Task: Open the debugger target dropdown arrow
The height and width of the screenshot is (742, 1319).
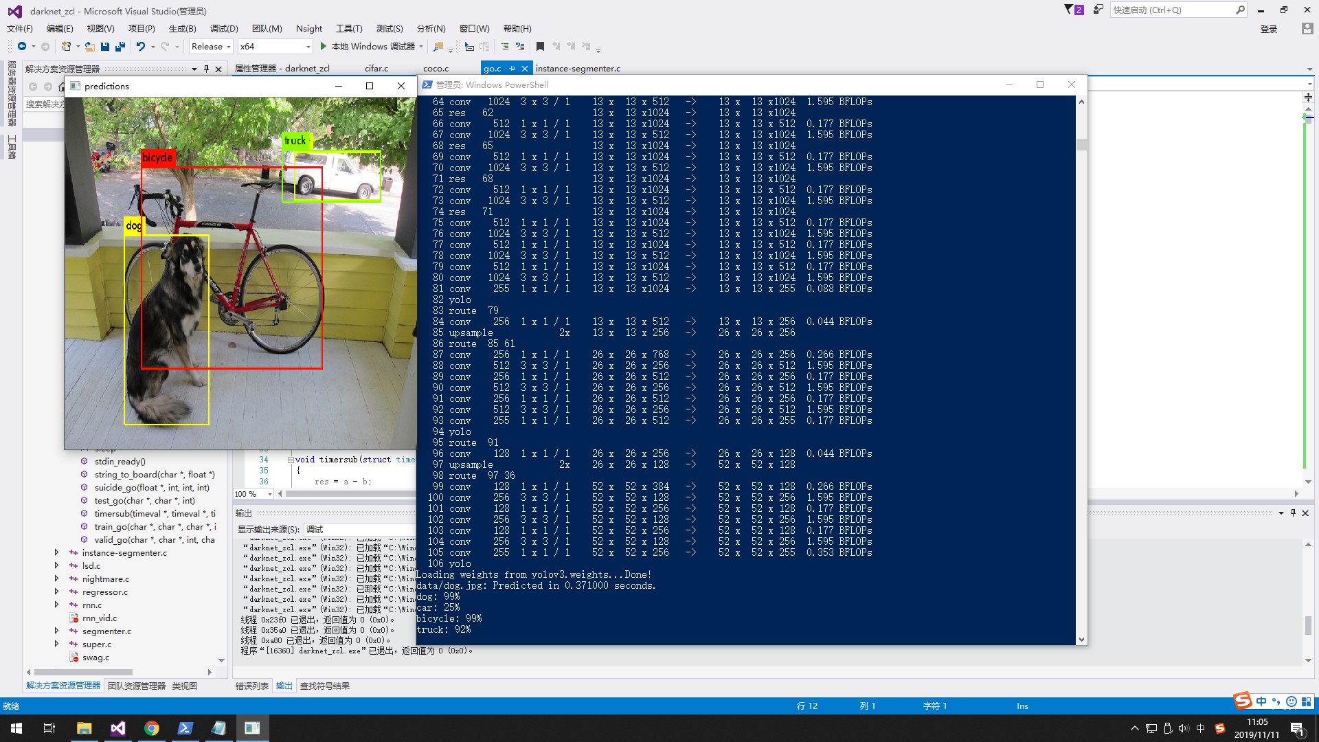Action: coord(421,47)
